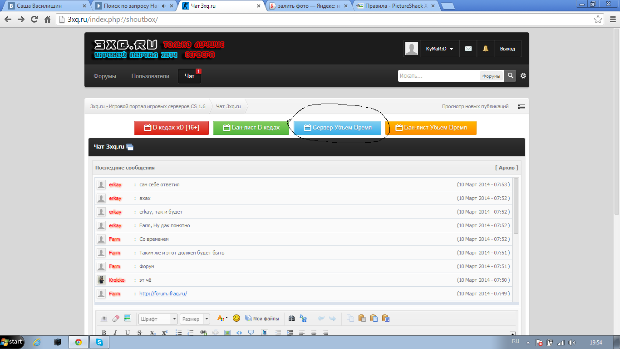The height and width of the screenshot is (349, 620).
Task: Bookmark page with the star icon
Action: click(599, 20)
